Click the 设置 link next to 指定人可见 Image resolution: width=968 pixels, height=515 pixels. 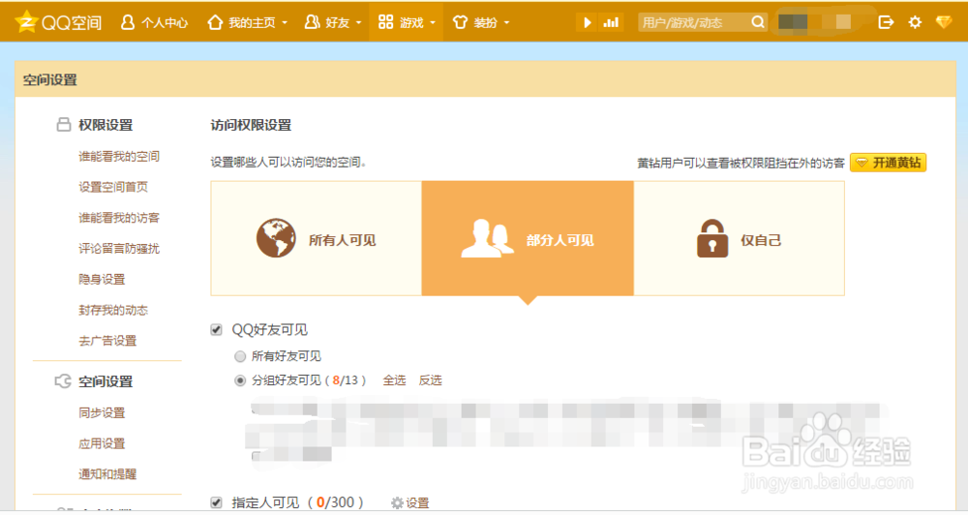click(417, 503)
